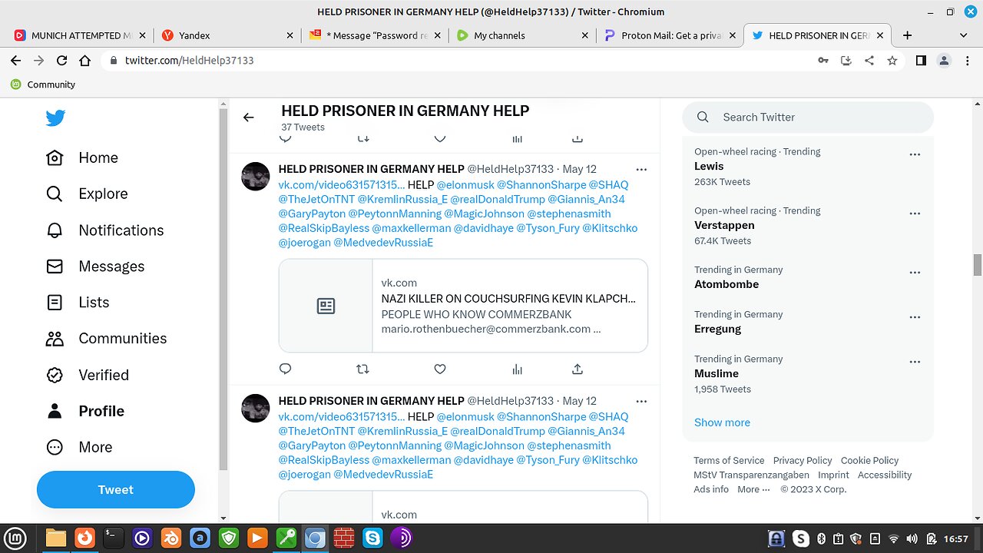This screenshot has width=983, height=553.
Task: Open profile avatar of first tweet
Action: [x=256, y=176]
